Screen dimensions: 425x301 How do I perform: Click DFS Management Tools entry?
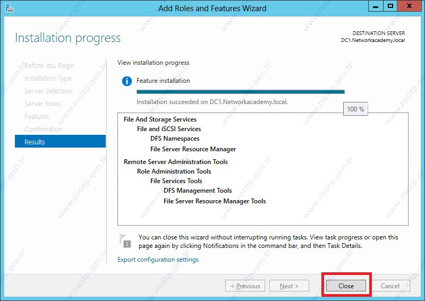tap(198, 191)
